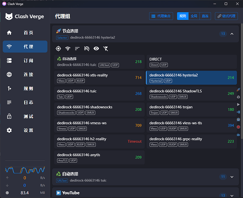Select dedirock ShadowTLS node
The image size is (243, 198).
(x=192, y=93)
